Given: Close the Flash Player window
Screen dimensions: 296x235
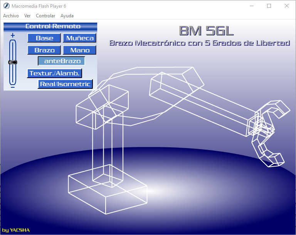Looking at the screenshot, I should click(x=287, y=6).
